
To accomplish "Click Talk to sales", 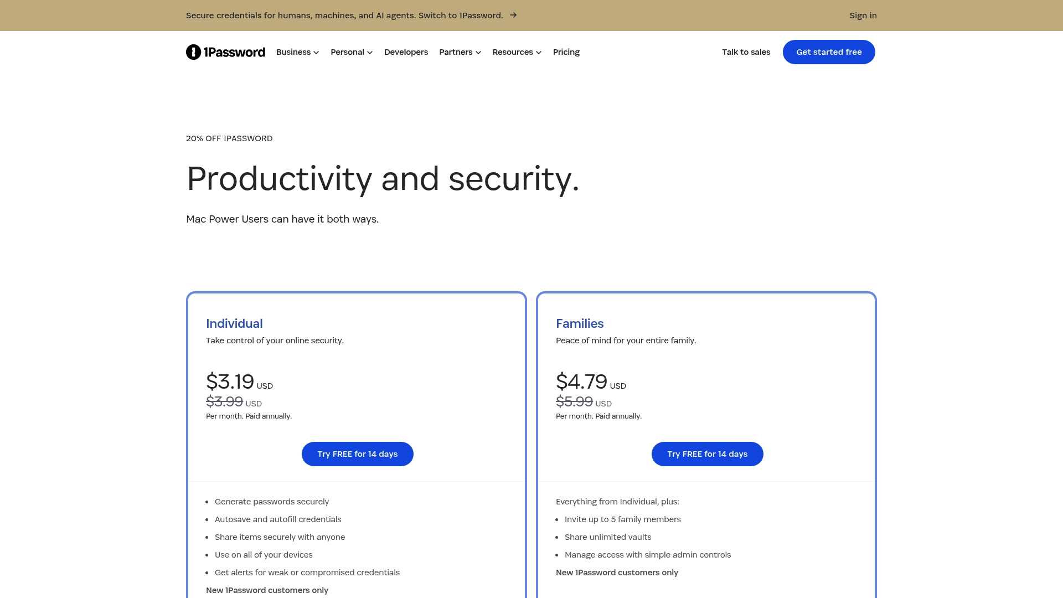I will (746, 52).
